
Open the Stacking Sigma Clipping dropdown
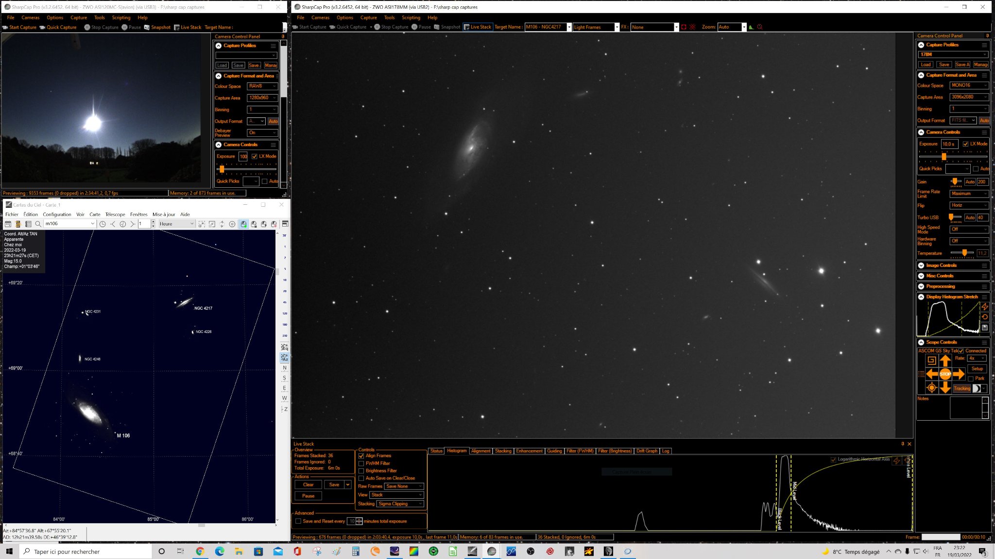400,504
